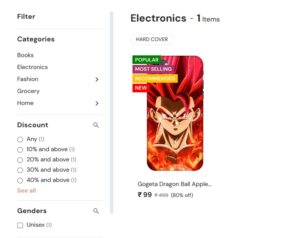Expand the Home category chevron
This screenshot has width=300, height=238.
click(x=97, y=103)
